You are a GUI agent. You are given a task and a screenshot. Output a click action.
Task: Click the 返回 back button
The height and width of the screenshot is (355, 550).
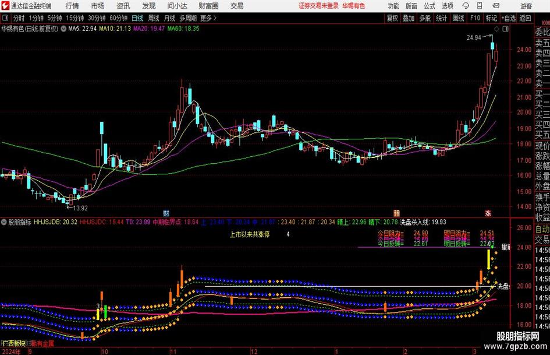[525, 18]
